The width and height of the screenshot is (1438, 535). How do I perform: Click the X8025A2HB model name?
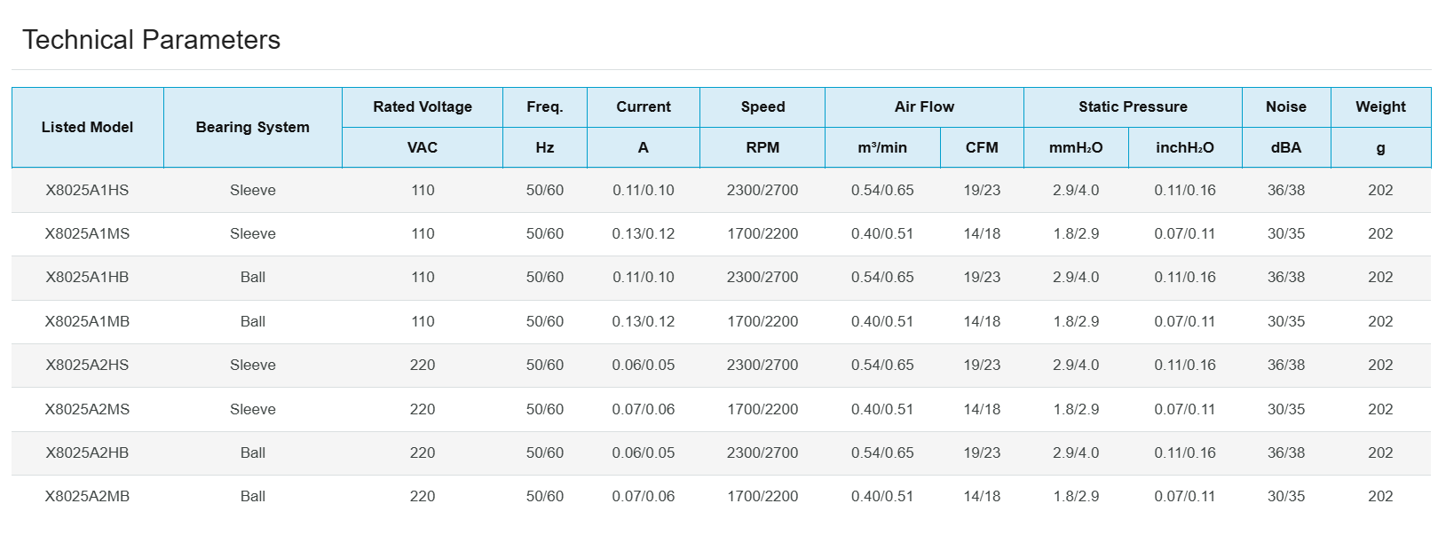pos(87,452)
